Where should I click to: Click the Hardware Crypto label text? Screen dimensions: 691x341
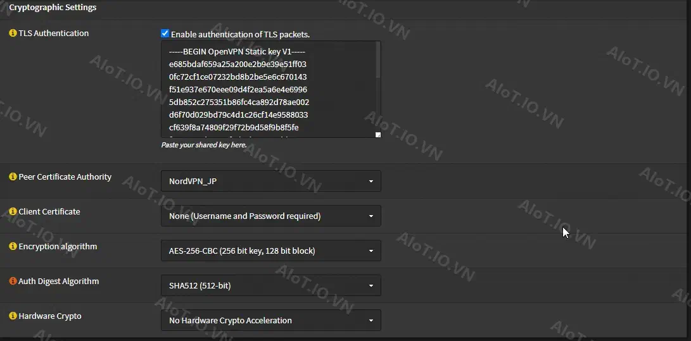click(50, 316)
